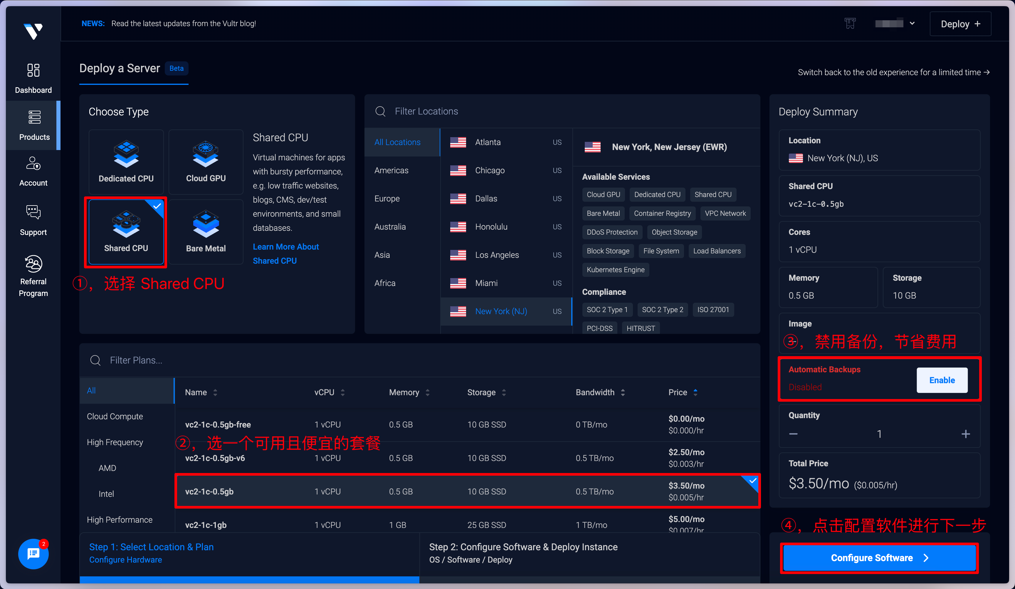The height and width of the screenshot is (589, 1015).
Task: Open the Support chat icon in sidebar
Action: coord(33,212)
